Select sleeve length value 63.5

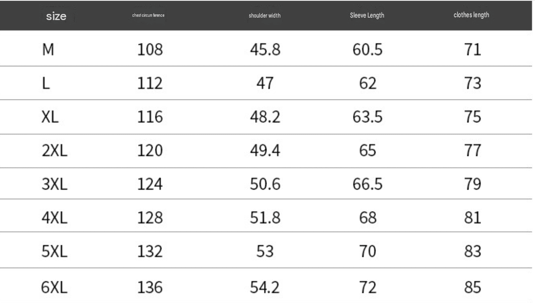366,117
